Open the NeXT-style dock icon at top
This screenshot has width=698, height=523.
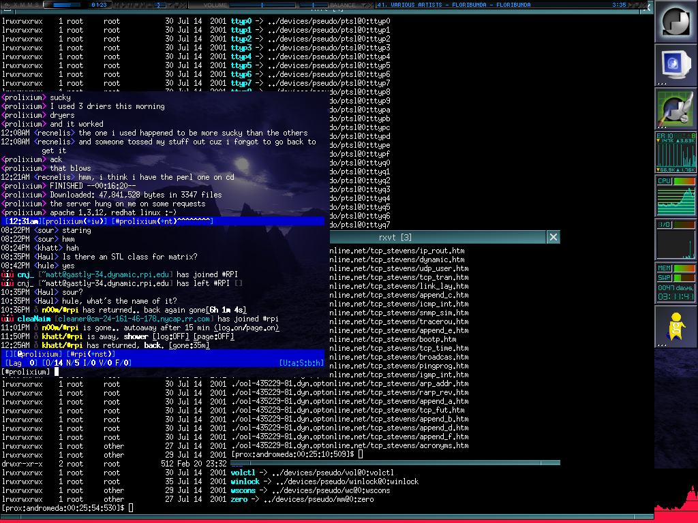coord(676,21)
